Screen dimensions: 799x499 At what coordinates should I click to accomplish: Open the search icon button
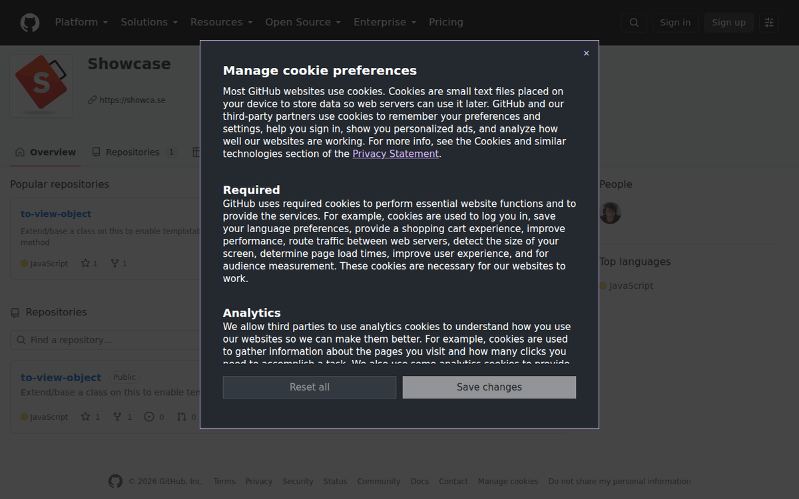pos(634,23)
